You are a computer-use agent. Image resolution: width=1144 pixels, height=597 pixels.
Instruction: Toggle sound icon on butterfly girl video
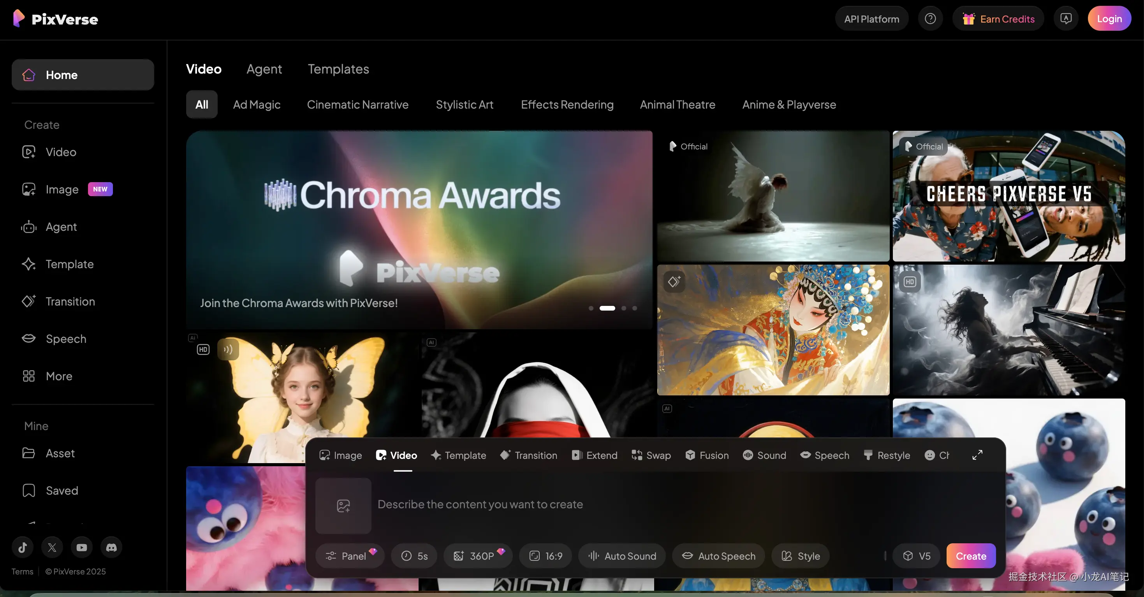pyautogui.click(x=228, y=349)
